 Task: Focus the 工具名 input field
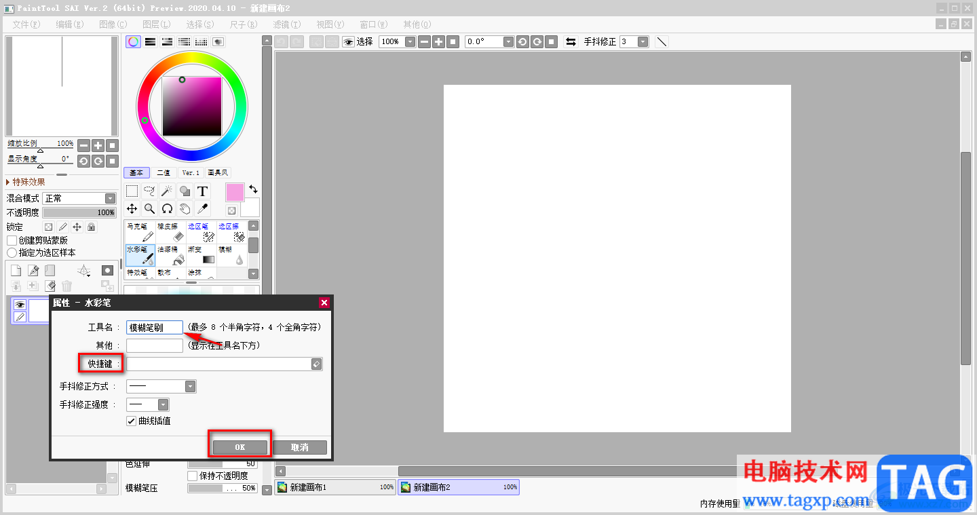(155, 328)
